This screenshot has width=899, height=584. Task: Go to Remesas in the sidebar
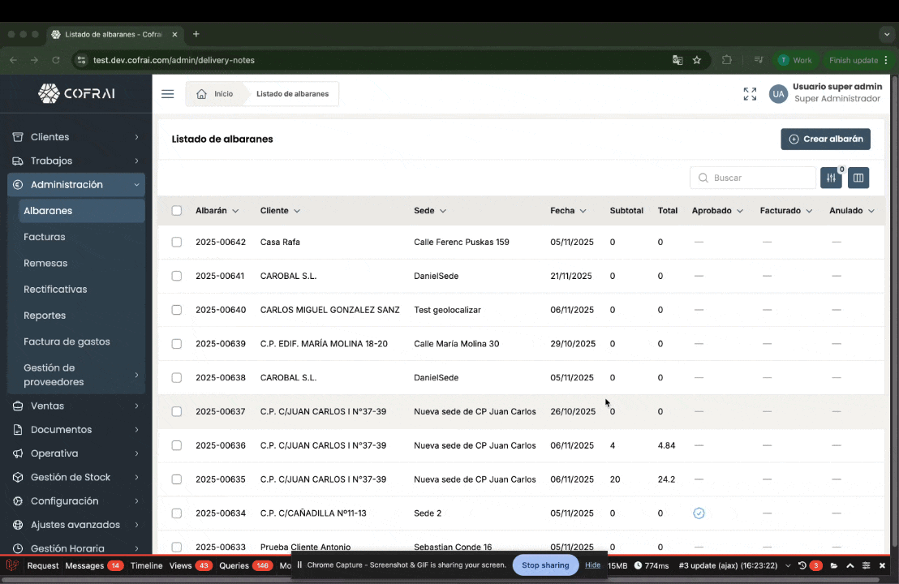[45, 263]
